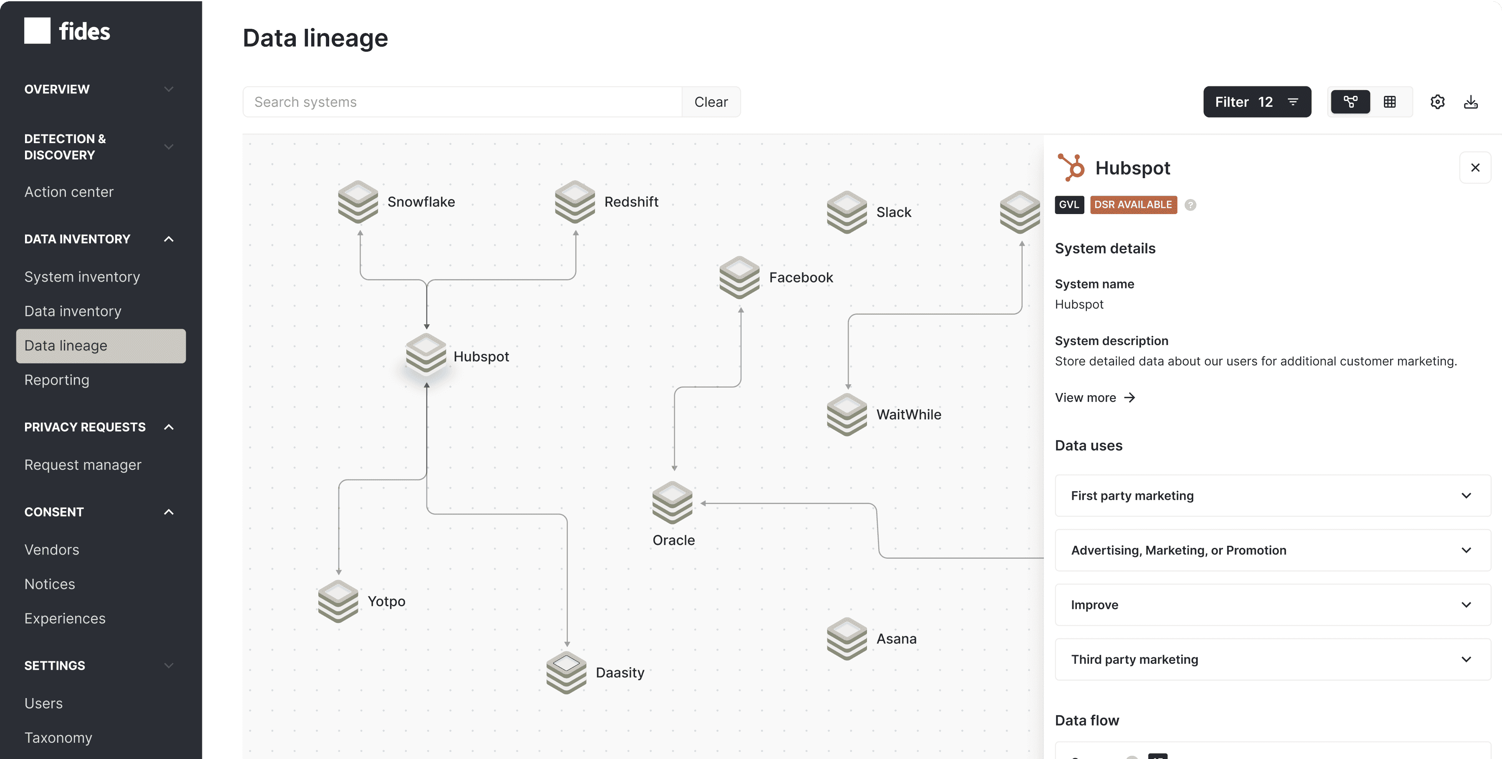Click the fides logo square
This screenshot has width=1502, height=759.
click(37, 30)
